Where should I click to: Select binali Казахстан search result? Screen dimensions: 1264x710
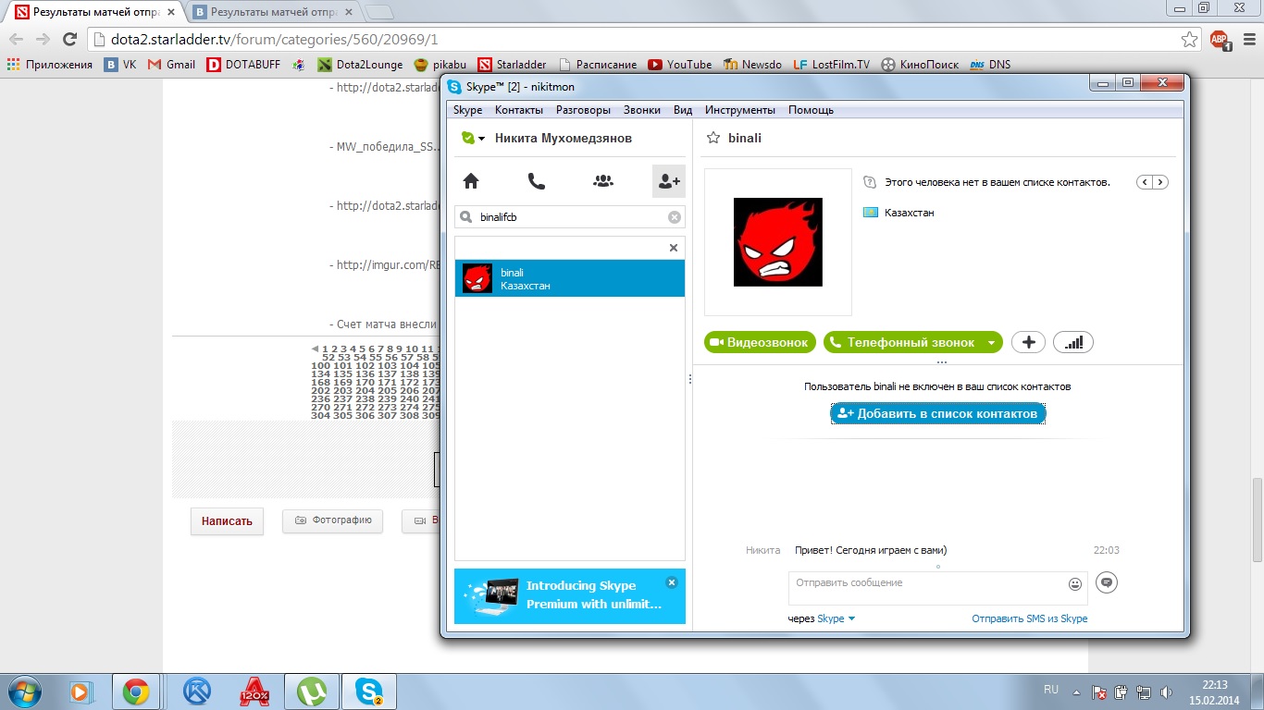570,278
